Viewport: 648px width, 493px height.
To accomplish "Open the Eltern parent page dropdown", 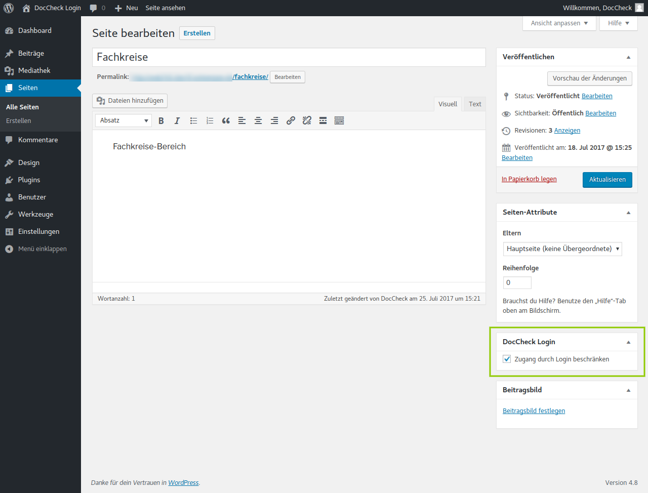I will click(562, 249).
